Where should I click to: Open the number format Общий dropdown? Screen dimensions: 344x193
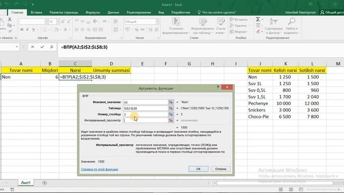click(x=157, y=21)
